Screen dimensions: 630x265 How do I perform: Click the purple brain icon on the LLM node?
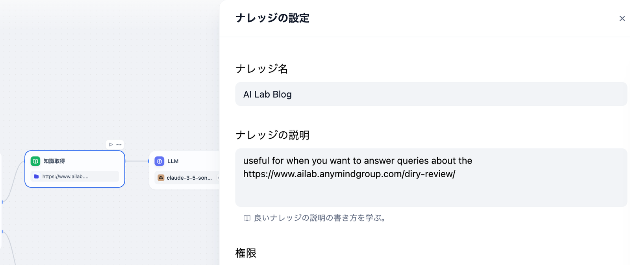[160, 161]
